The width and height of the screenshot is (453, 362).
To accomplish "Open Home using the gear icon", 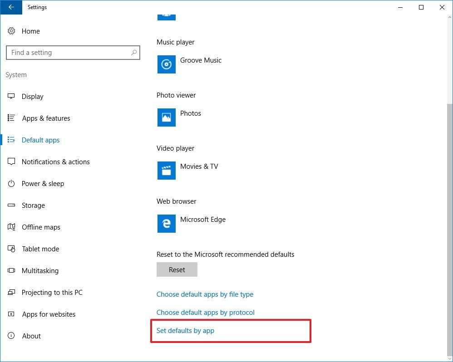I will [x=11, y=31].
